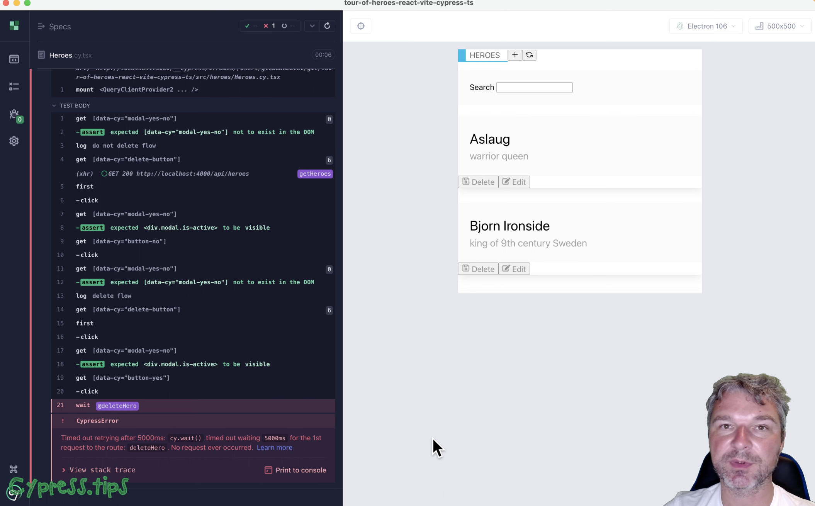
Task: Click the add hero plus button
Action: pos(514,55)
